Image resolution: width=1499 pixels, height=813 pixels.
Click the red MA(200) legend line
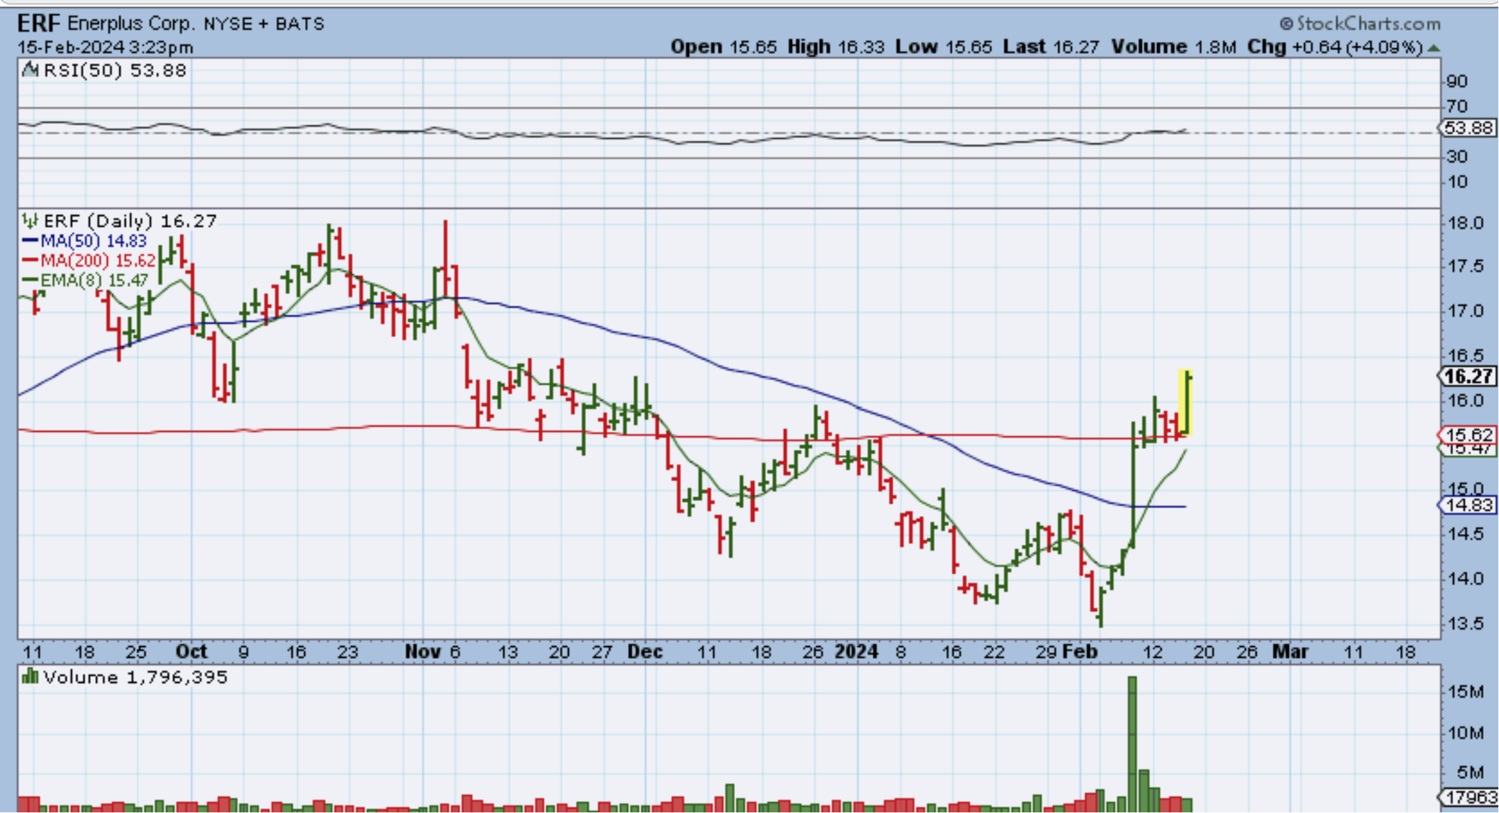click(31, 260)
